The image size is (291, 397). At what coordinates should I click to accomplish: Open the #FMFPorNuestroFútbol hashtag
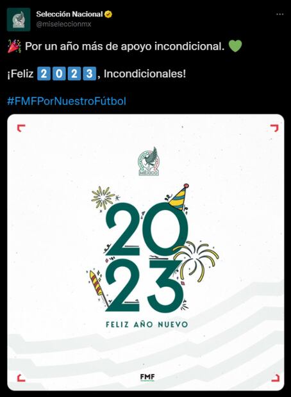pos(67,101)
